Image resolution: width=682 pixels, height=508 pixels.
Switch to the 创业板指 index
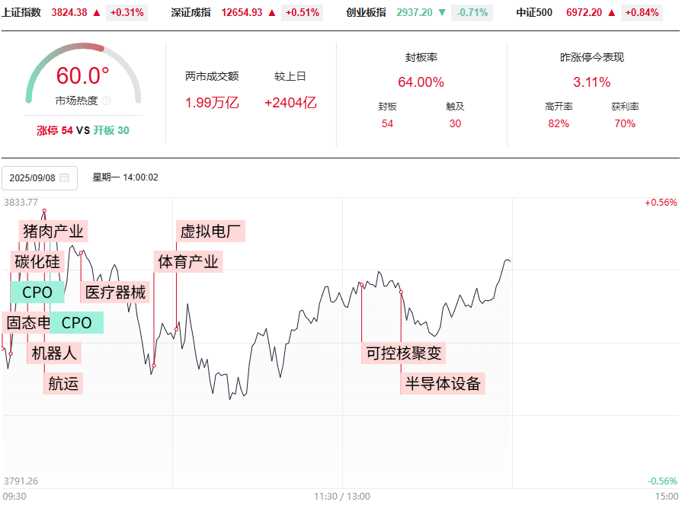[x=366, y=12]
